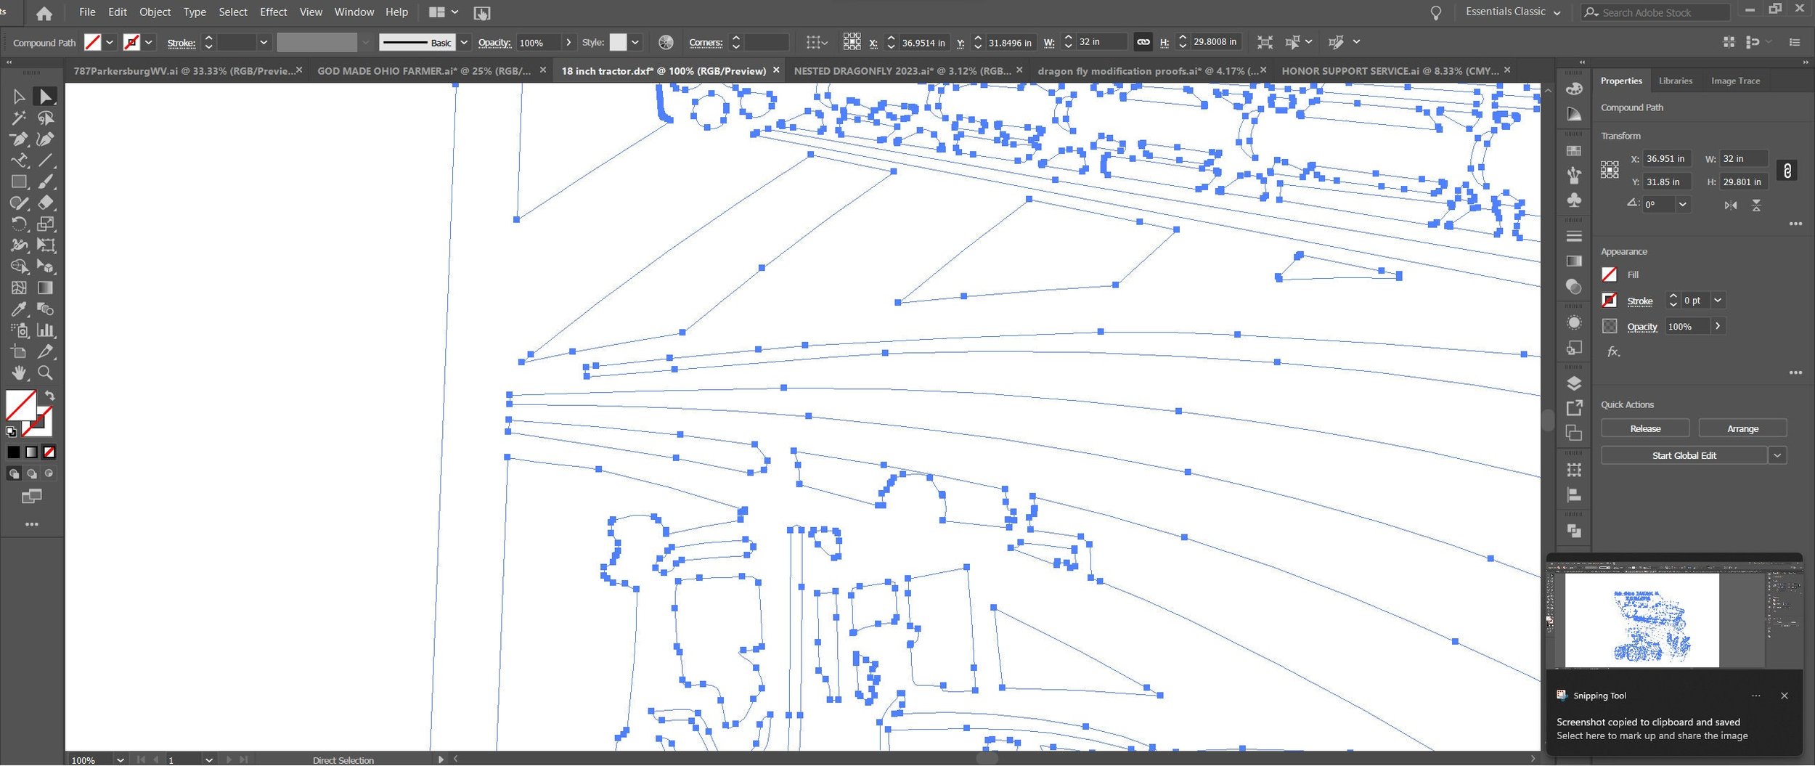This screenshot has width=1815, height=766.
Task: Click the Release quick action button
Action: [x=1644, y=428]
